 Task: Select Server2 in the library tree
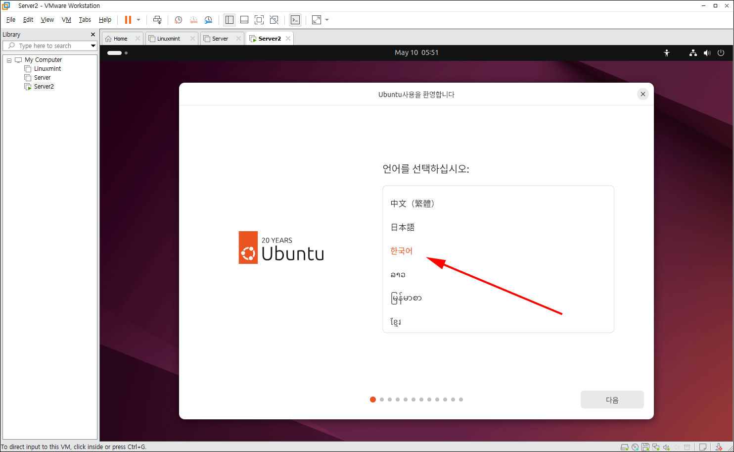[x=44, y=87]
